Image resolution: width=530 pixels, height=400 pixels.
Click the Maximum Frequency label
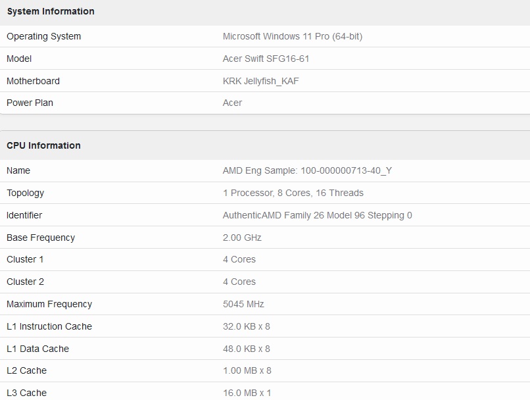click(x=49, y=305)
